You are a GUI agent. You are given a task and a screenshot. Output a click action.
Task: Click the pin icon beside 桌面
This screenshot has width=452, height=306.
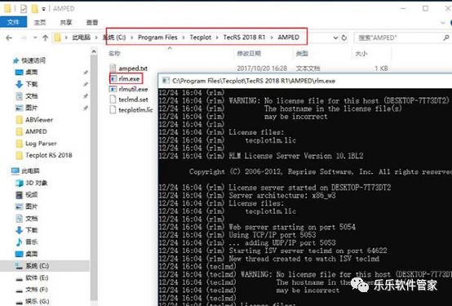[x=86, y=73]
